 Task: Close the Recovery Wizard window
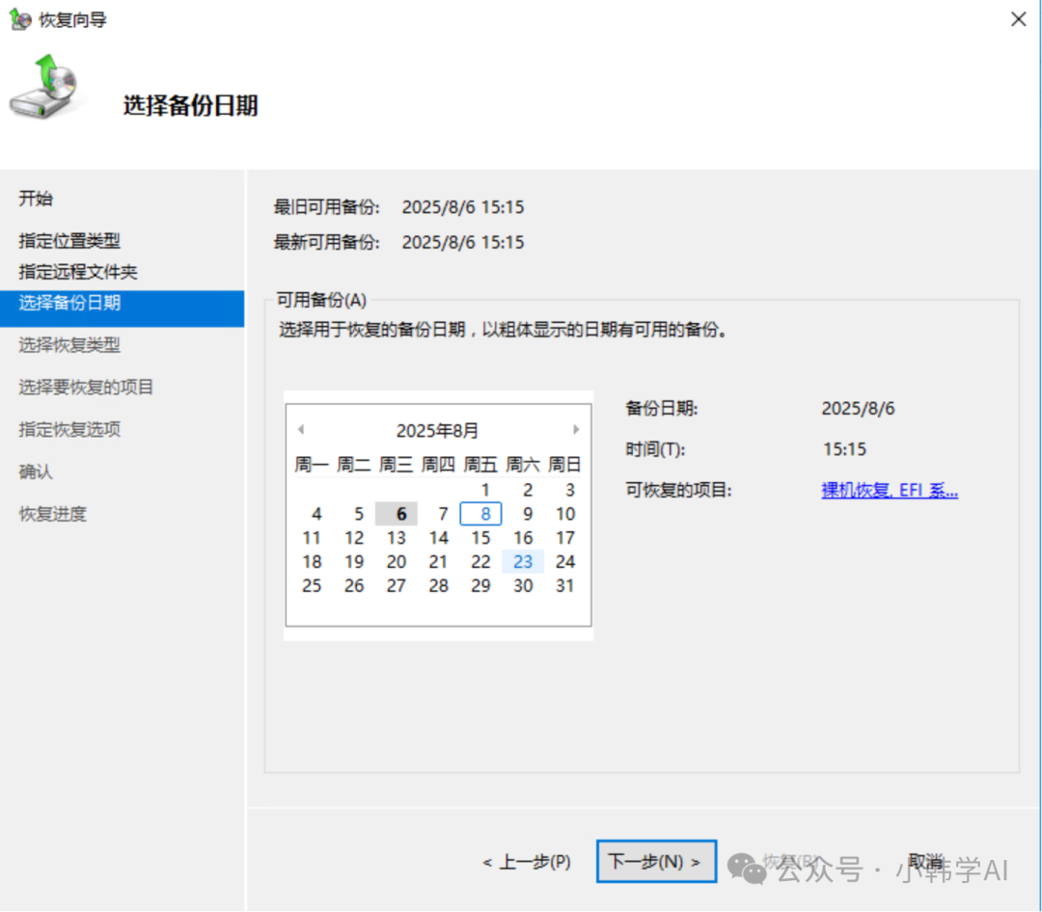1018,19
